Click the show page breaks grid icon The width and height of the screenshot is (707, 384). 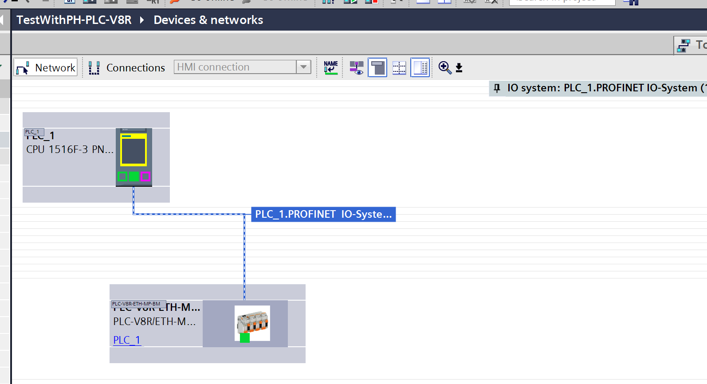tap(399, 67)
